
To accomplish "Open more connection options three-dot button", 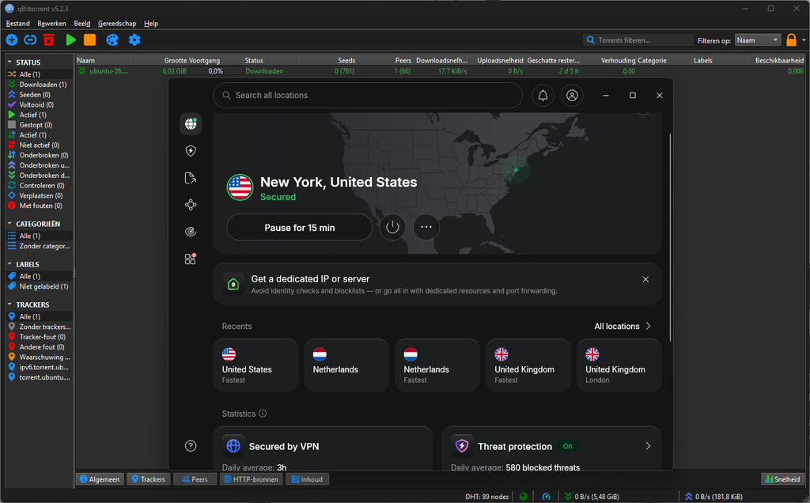I will click(x=426, y=227).
